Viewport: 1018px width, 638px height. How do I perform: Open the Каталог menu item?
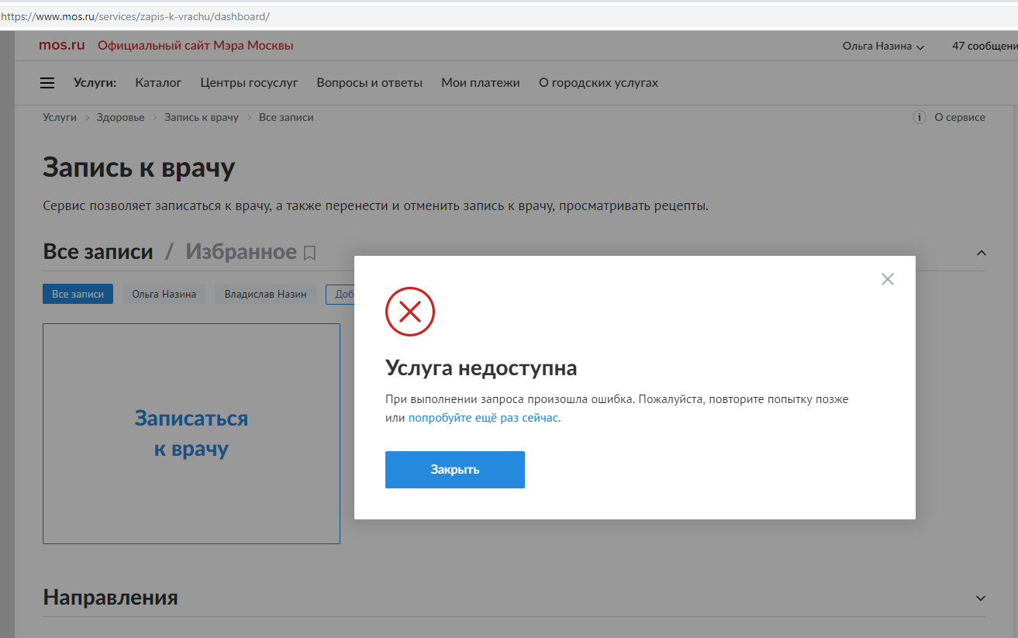click(158, 82)
